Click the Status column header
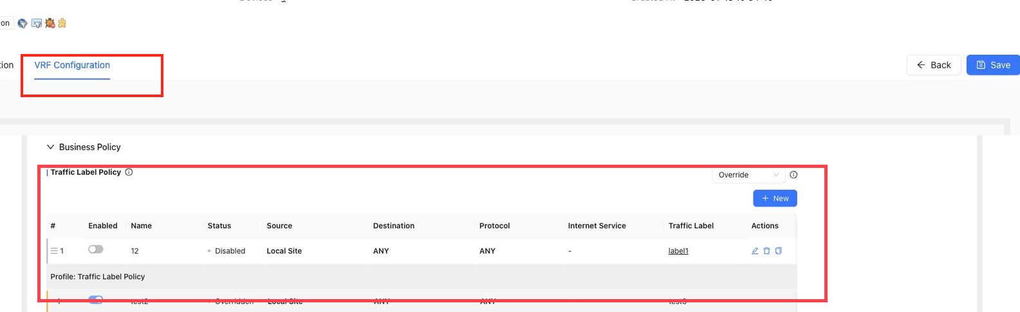The width and height of the screenshot is (1020, 312). (219, 226)
